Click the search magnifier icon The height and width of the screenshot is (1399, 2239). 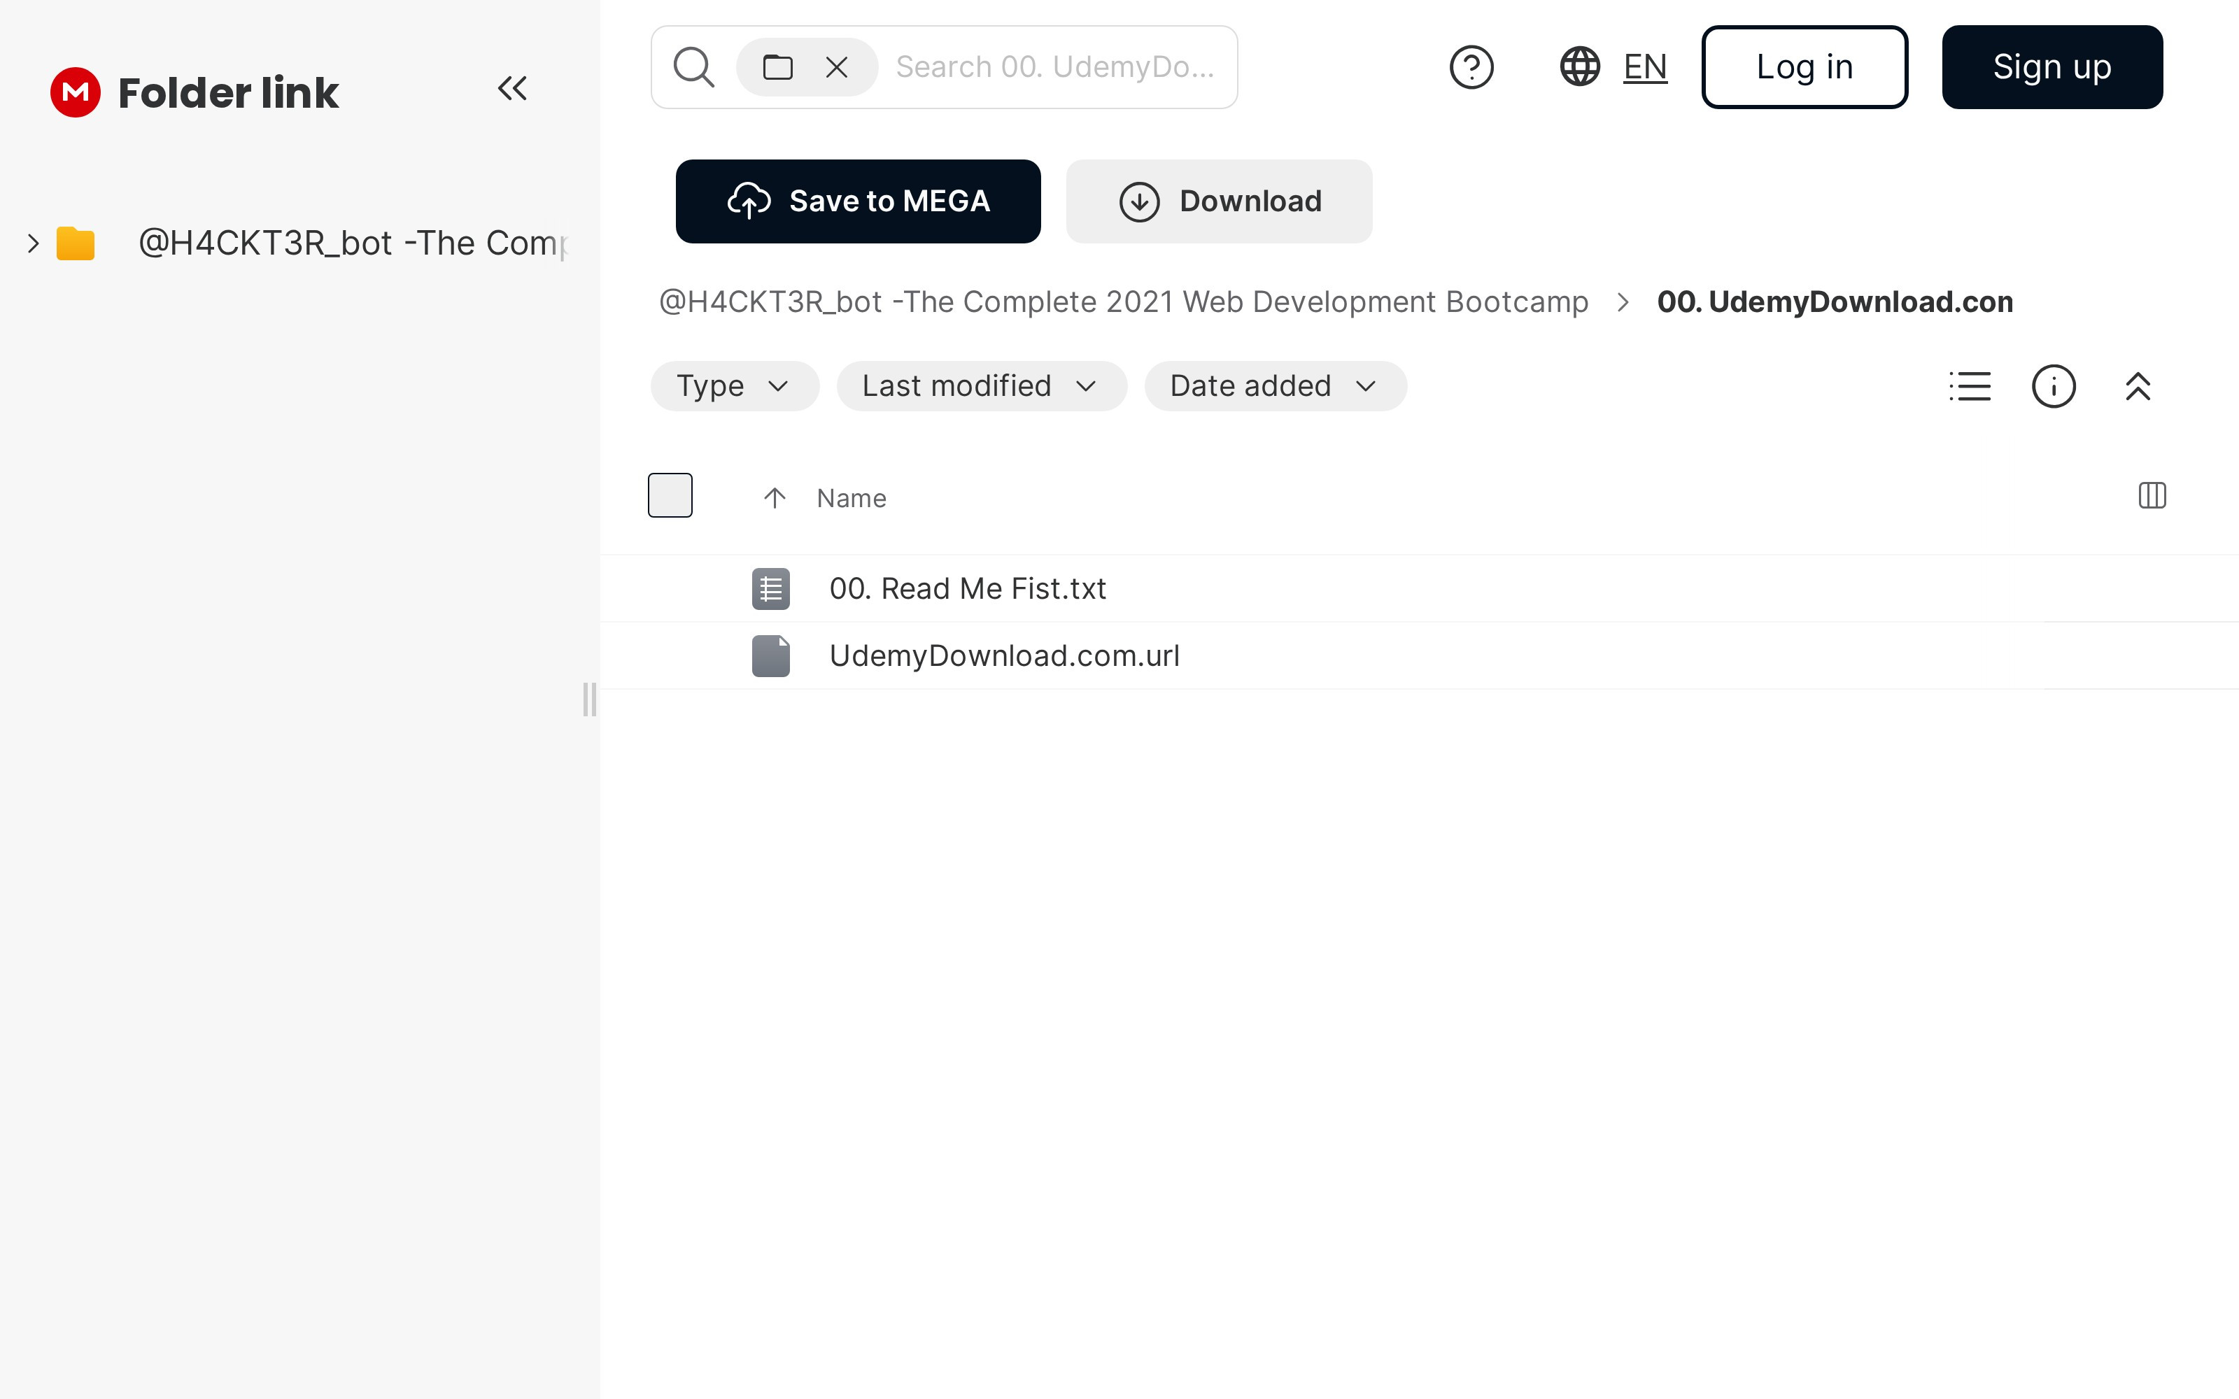tap(694, 66)
